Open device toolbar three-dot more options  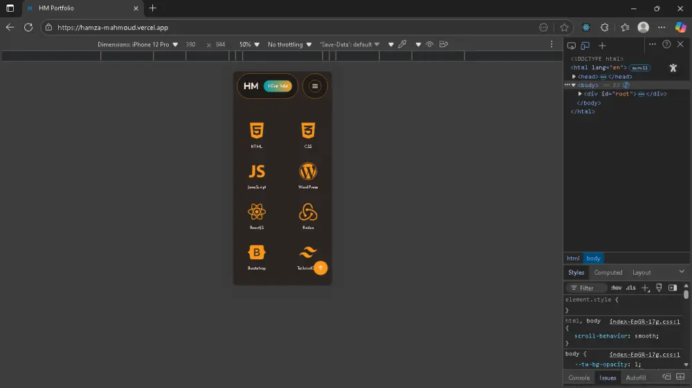point(552,44)
